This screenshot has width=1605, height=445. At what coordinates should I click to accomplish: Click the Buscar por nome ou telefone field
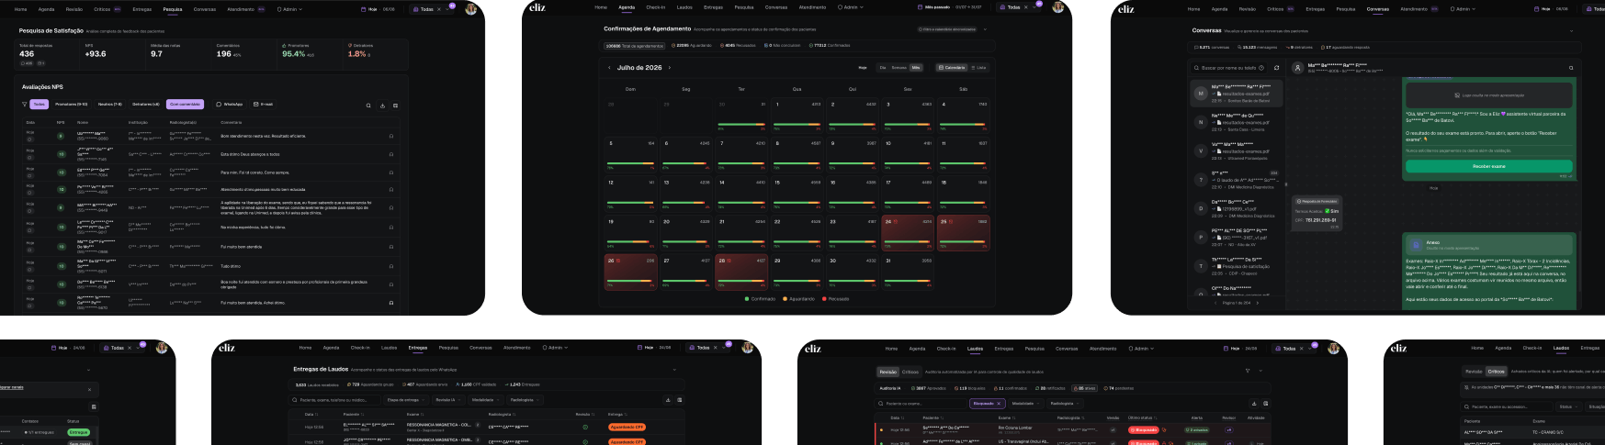(x=1228, y=68)
